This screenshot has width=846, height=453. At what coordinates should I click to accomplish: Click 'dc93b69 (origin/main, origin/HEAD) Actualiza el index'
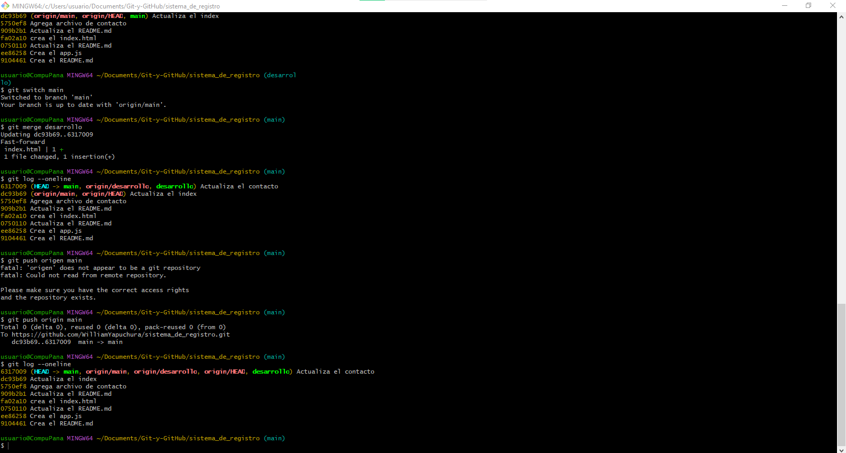(x=98, y=194)
